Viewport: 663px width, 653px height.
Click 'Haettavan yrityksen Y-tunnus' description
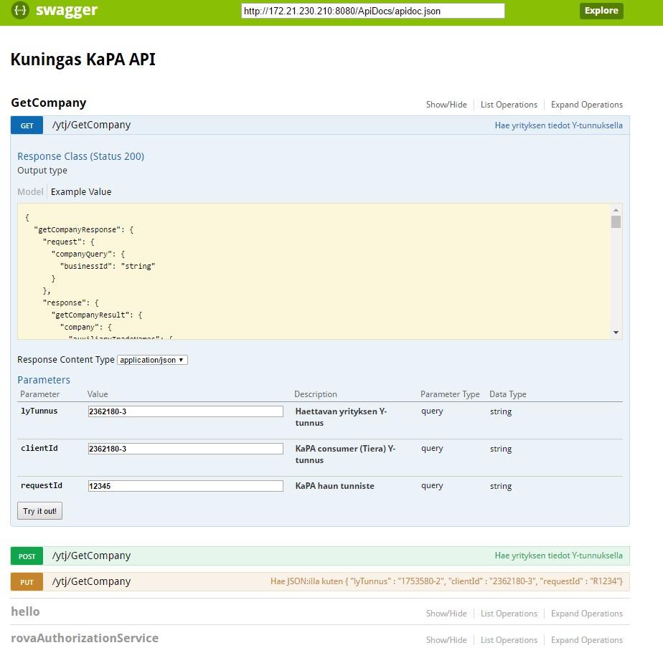pyautogui.click(x=341, y=417)
